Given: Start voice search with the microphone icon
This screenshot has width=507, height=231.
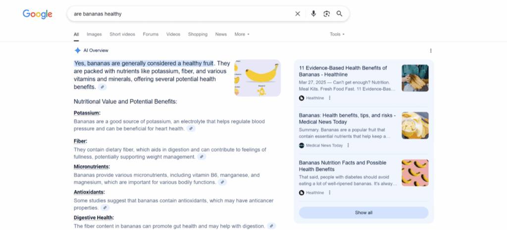Looking at the screenshot, I should coord(313,14).
